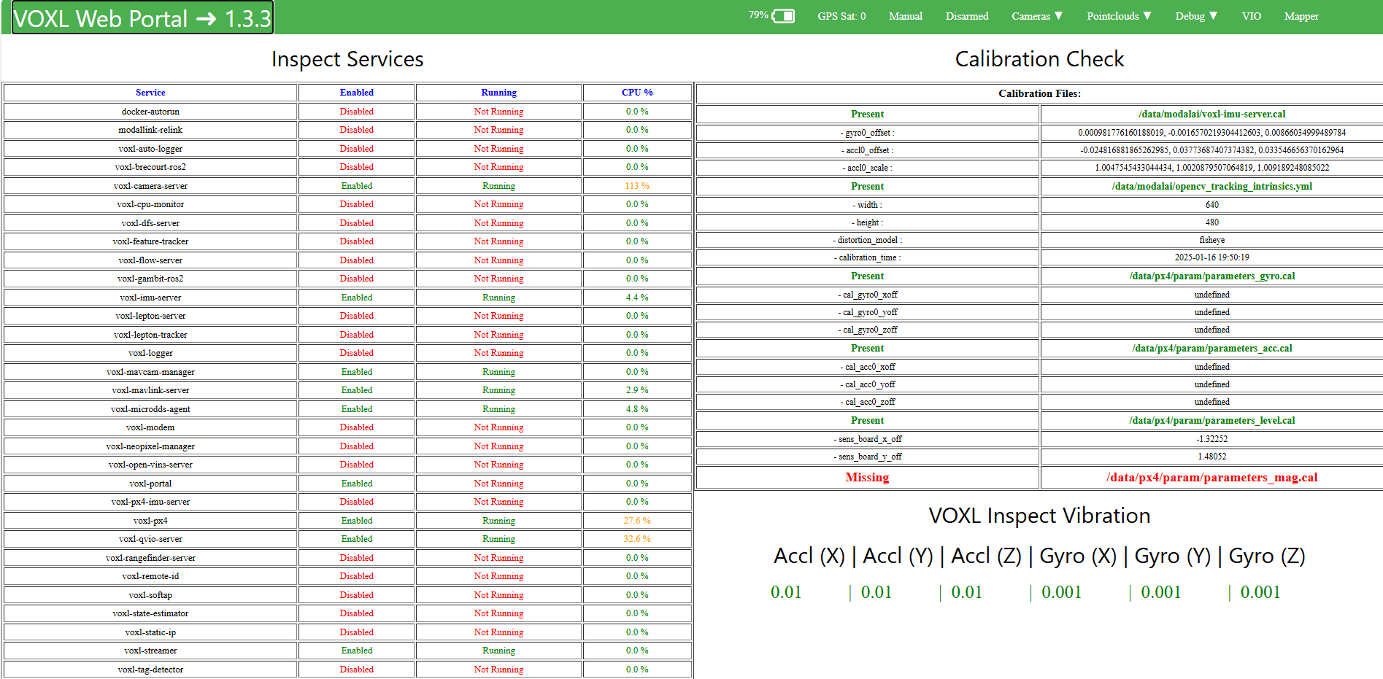Screen dimensions: 1383x679
Task: Select the voxl-imu-server.cal file path
Action: click(1211, 114)
